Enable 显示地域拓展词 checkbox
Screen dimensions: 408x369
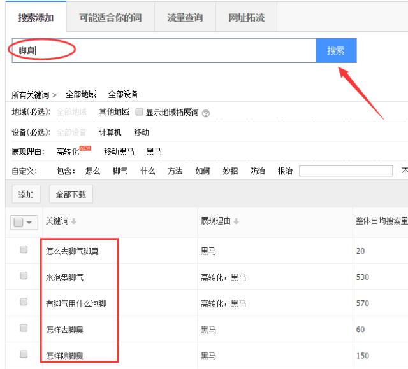[139, 112]
